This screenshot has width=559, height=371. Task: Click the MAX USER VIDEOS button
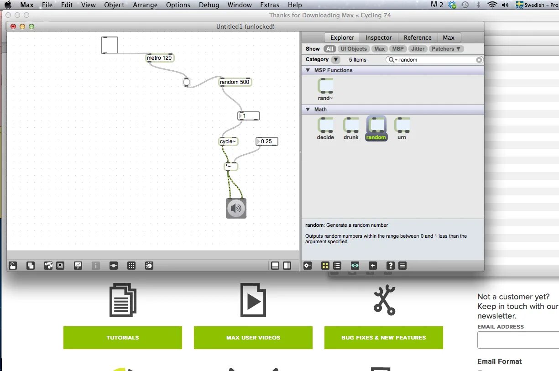(x=253, y=338)
